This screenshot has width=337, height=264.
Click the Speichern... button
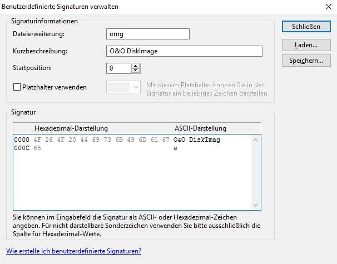(306, 61)
